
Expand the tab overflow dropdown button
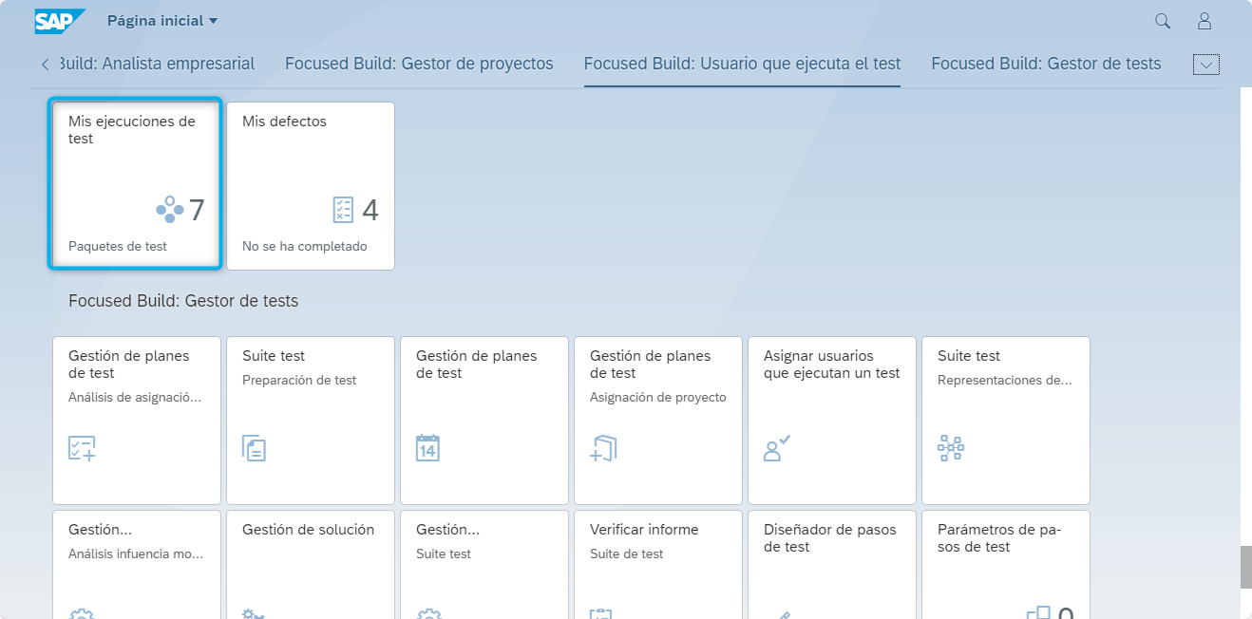point(1206,65)
